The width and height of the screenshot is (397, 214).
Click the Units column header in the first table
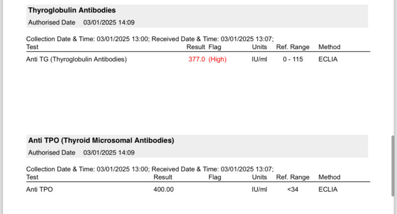click(260, 47)
